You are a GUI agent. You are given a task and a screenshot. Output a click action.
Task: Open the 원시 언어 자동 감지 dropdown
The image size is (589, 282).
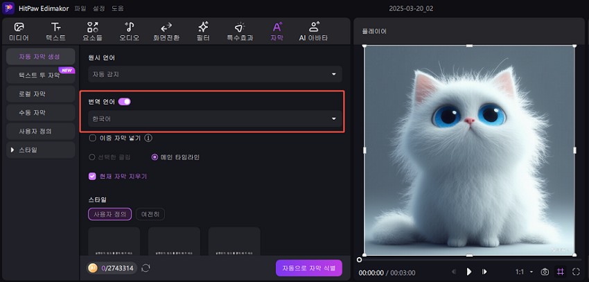tap(215, 74)
